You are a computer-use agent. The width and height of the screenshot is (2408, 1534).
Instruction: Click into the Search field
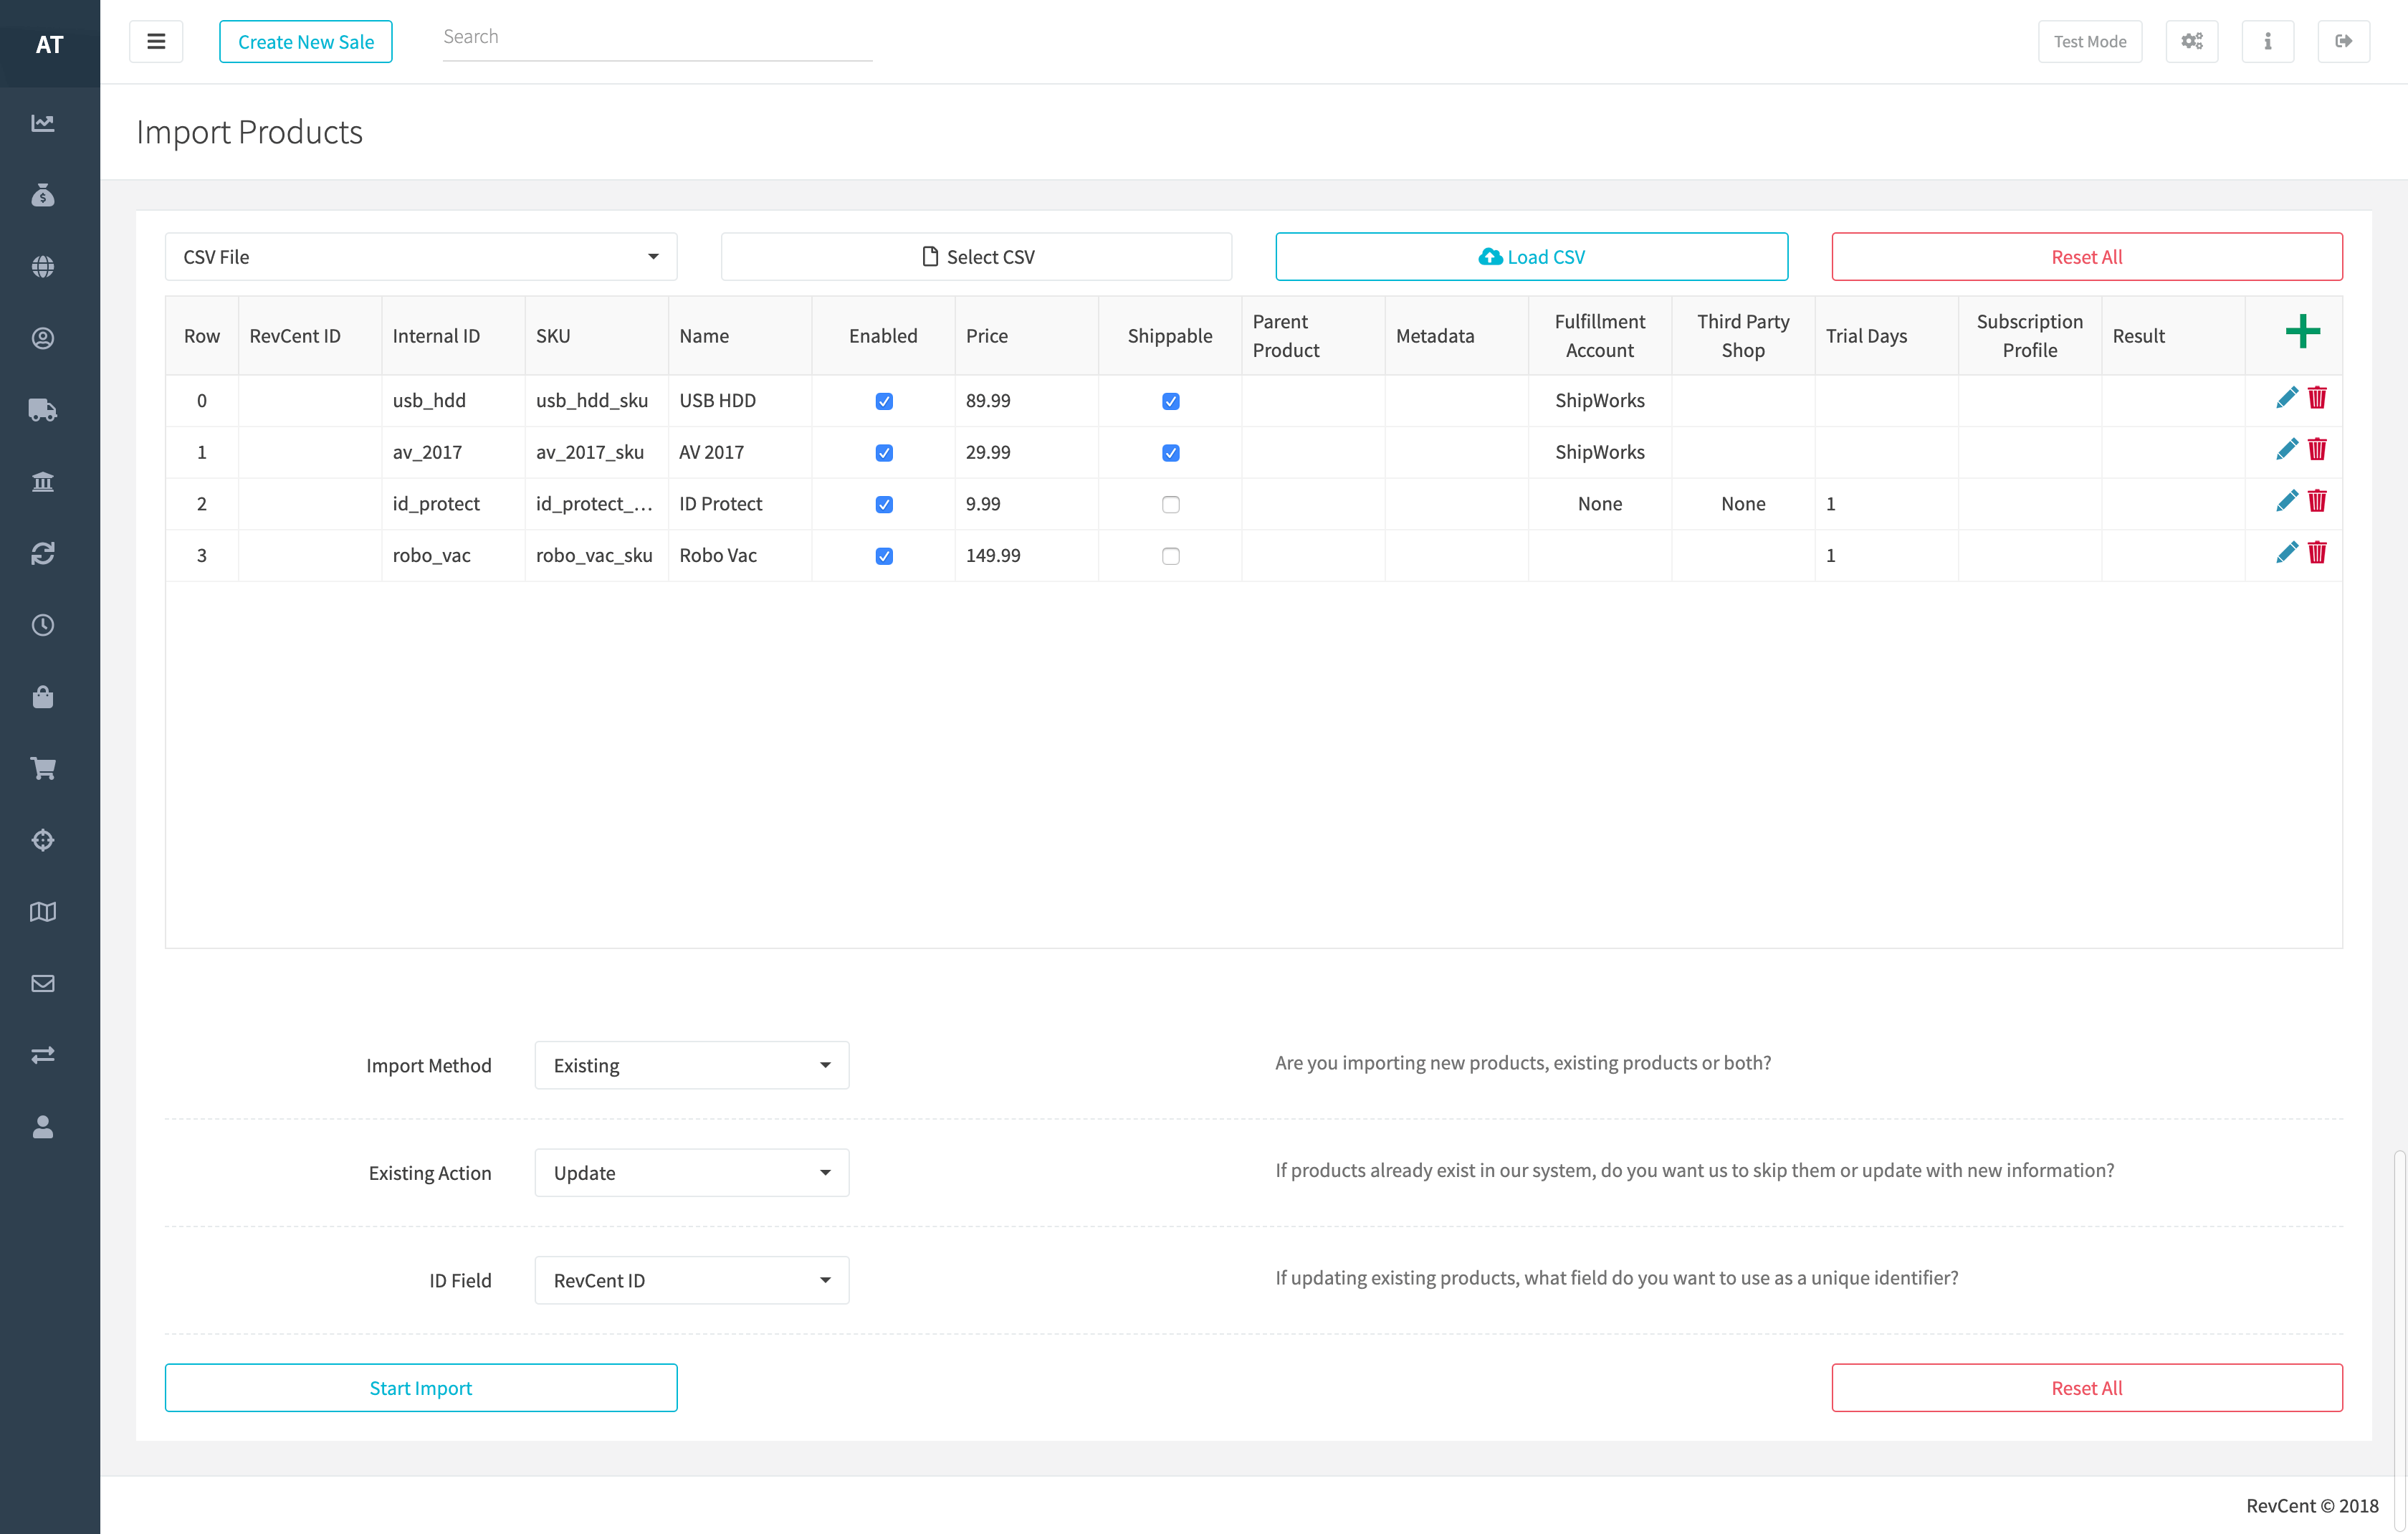point(657,38)
